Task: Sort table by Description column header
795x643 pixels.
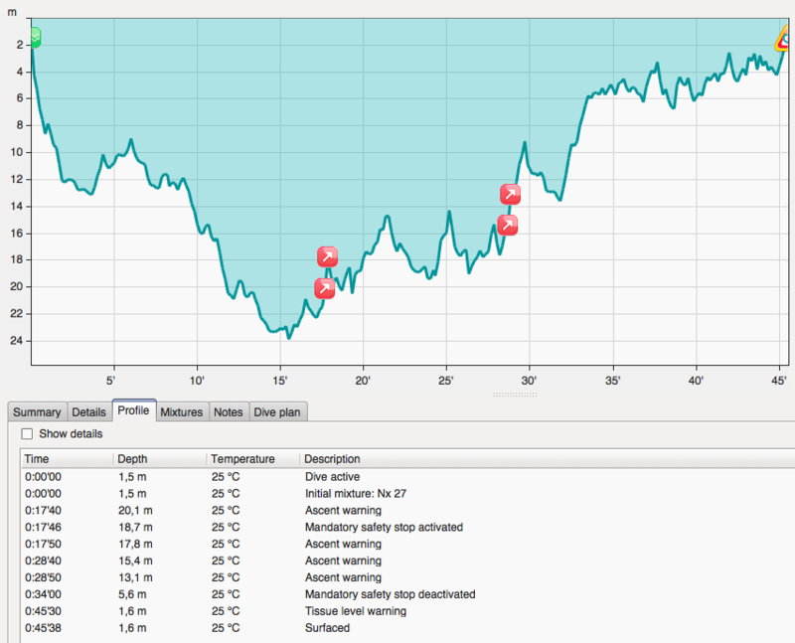Action: pos(548,459)
